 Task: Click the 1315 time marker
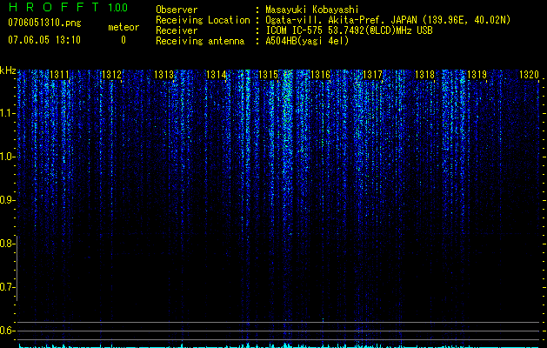point(268,75)
